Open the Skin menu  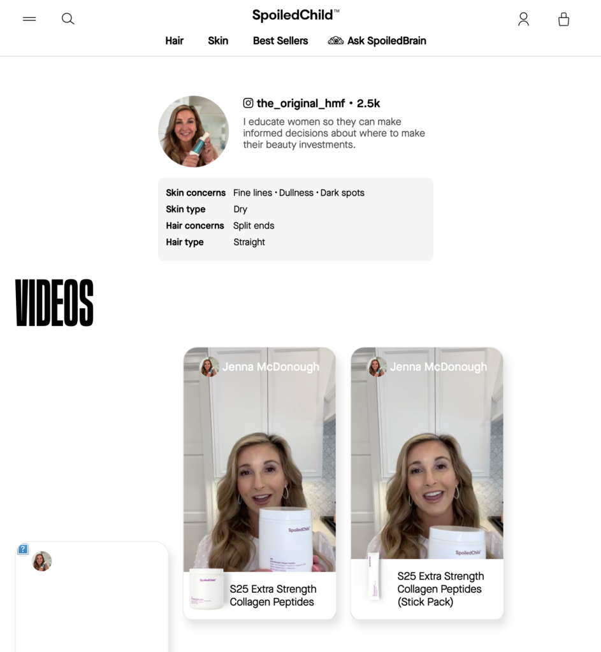click(x=218, y=41)
